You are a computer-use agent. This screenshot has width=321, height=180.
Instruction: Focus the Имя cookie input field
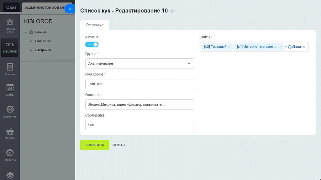[139, 84]
